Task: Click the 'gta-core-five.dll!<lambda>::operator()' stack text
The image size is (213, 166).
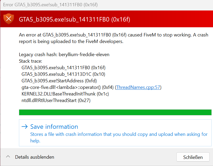Action: click(x=61, y=87)
